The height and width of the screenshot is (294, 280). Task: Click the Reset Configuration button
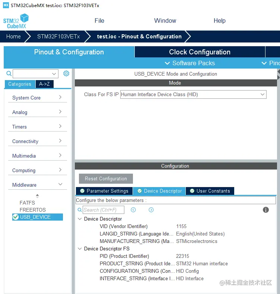(106, 178)
